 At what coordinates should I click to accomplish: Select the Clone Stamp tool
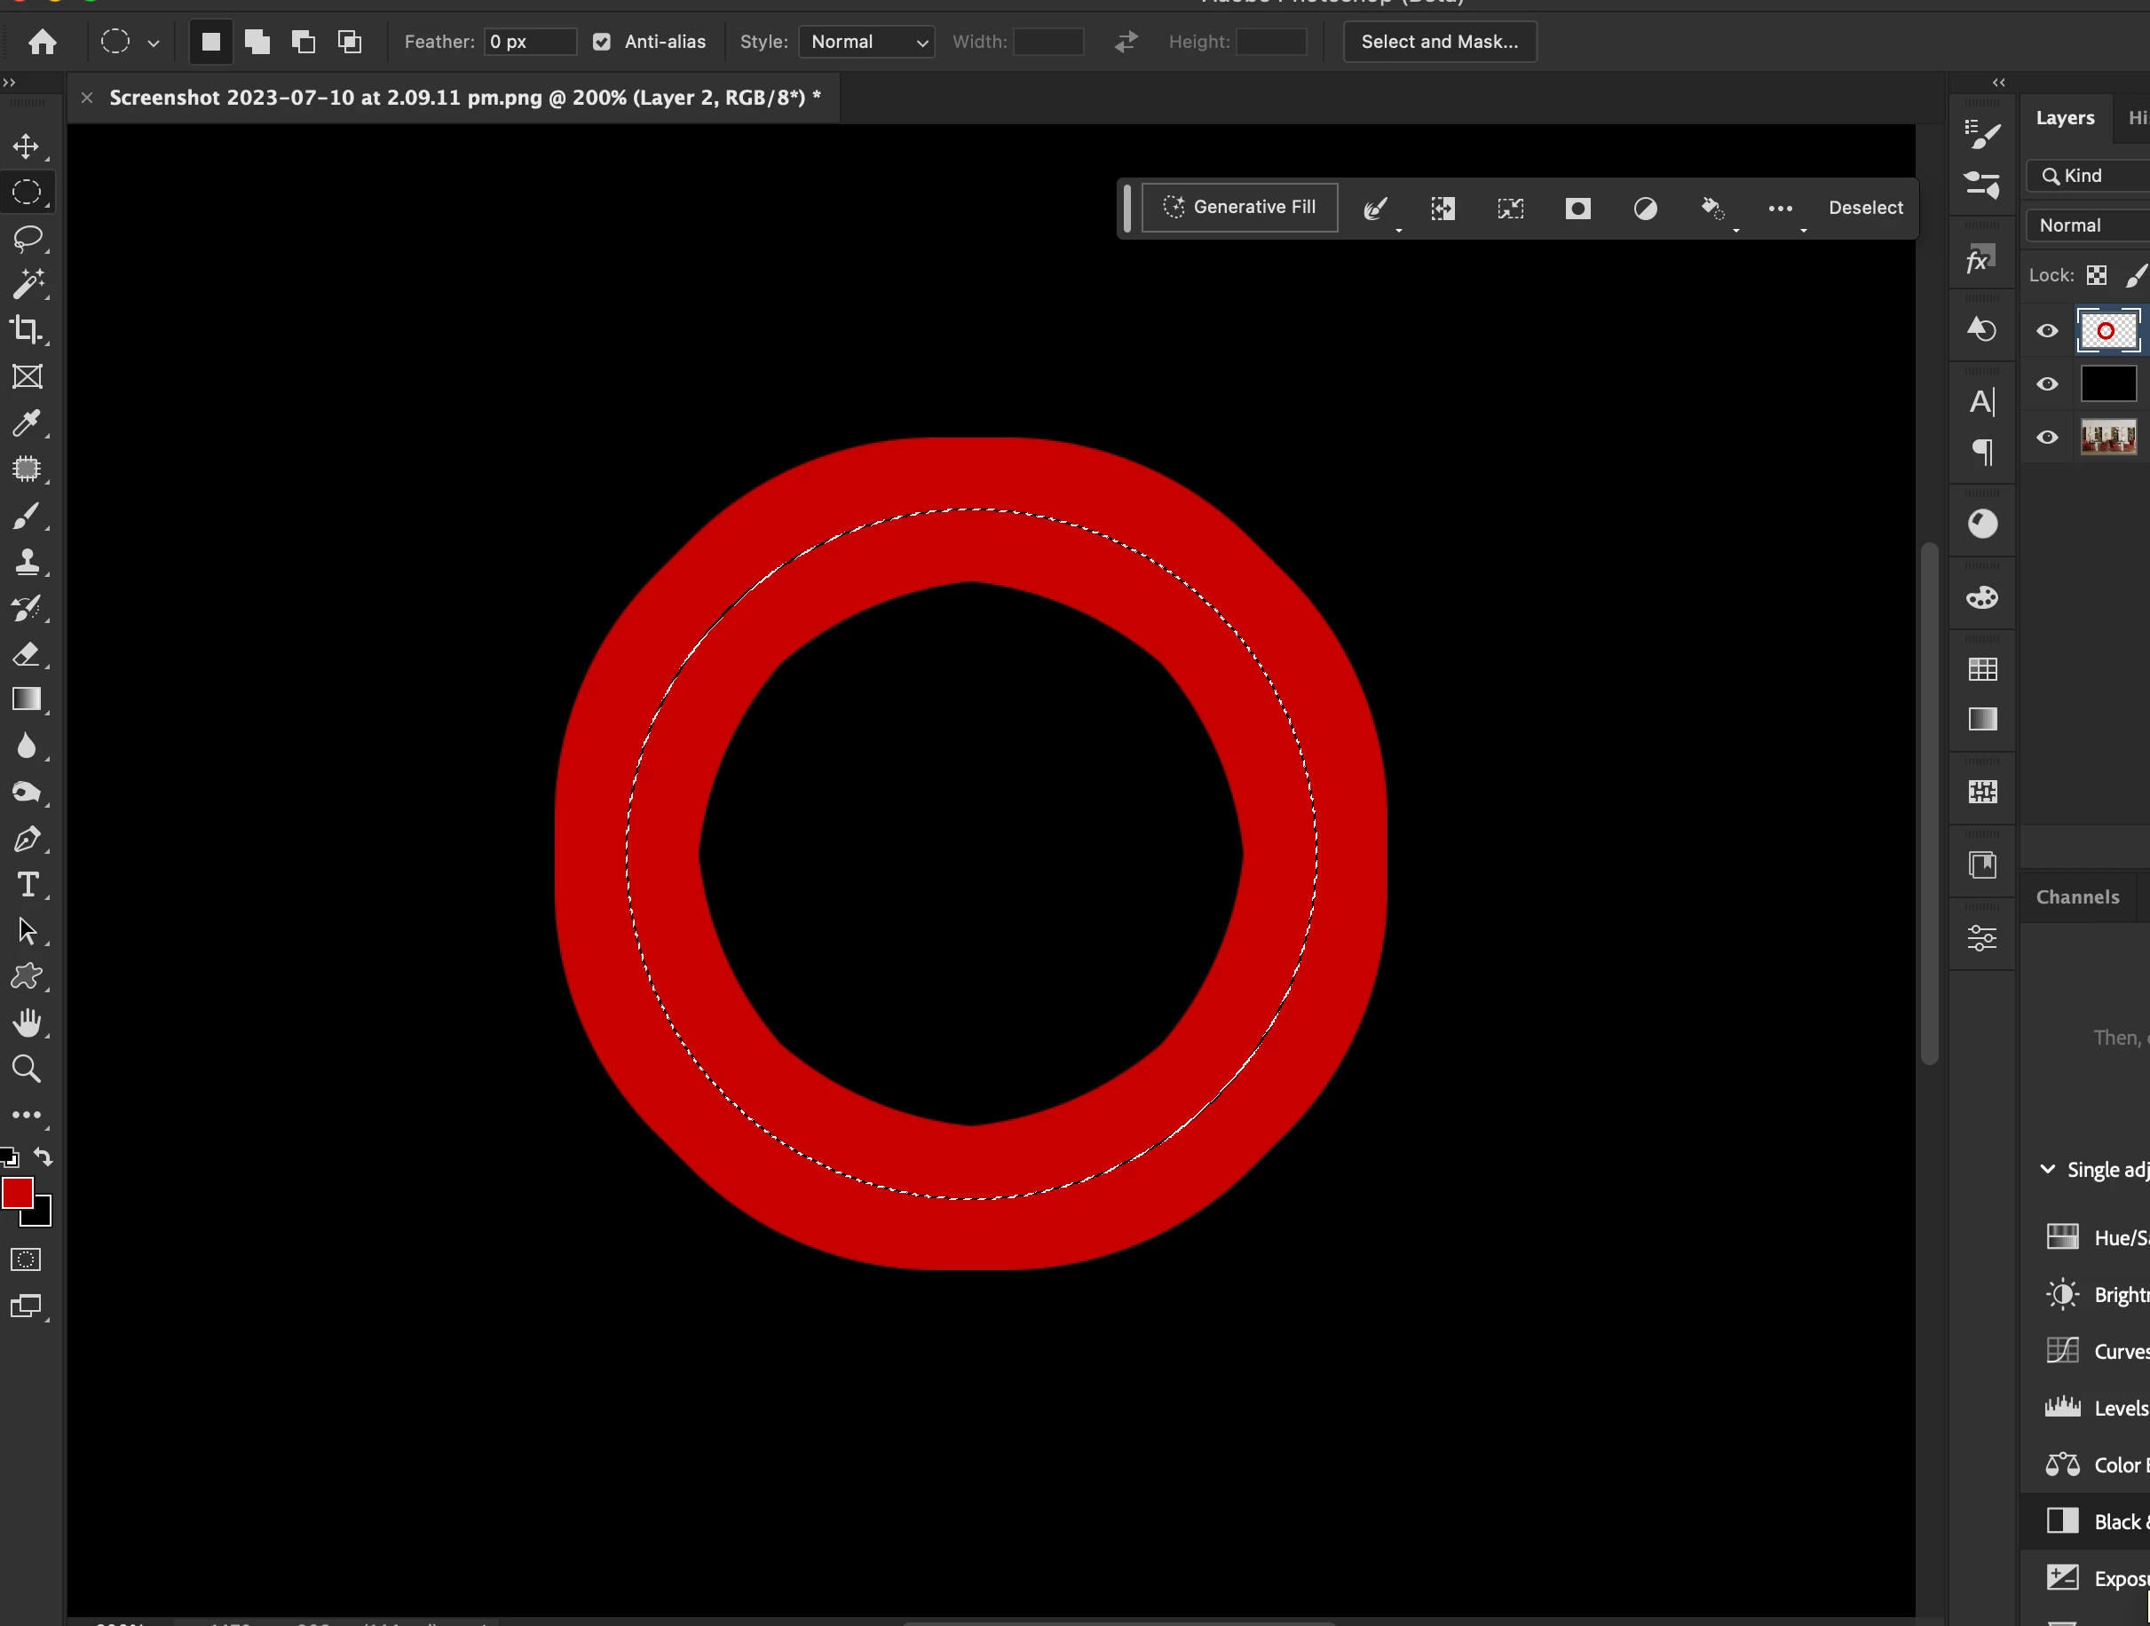click(x=27, y=562)
